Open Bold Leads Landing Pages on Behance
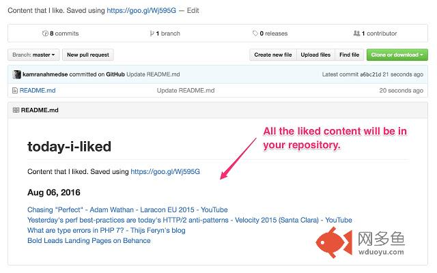 [x=89, y=240]
